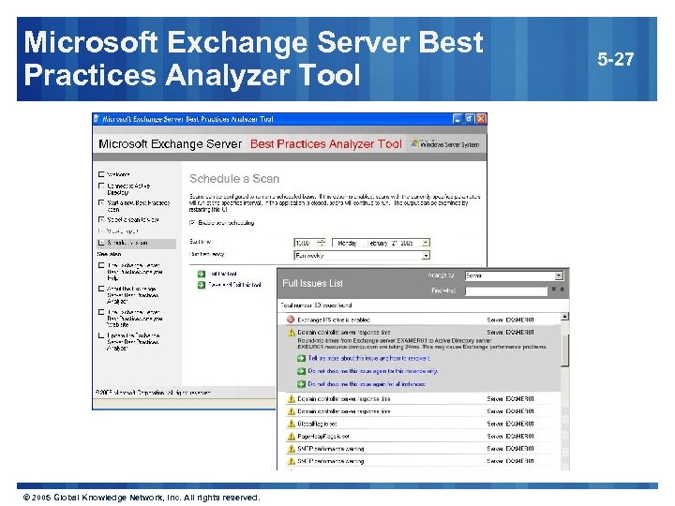
Task: Click green arrow beside Tell me more
Action: (x=301, y=358)
